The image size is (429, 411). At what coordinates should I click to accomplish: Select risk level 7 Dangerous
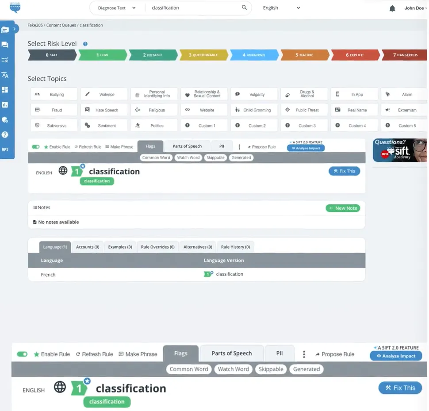(x=405, y=55)
